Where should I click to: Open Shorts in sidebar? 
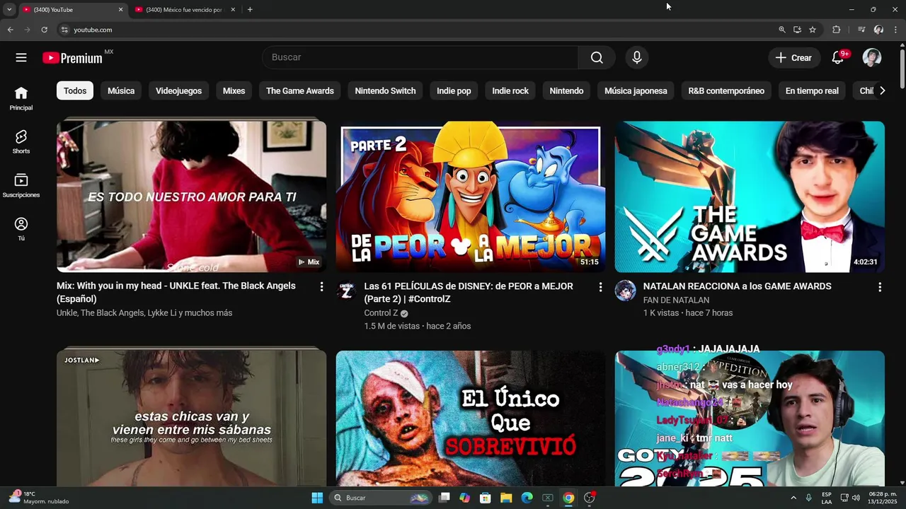(21, 142)
